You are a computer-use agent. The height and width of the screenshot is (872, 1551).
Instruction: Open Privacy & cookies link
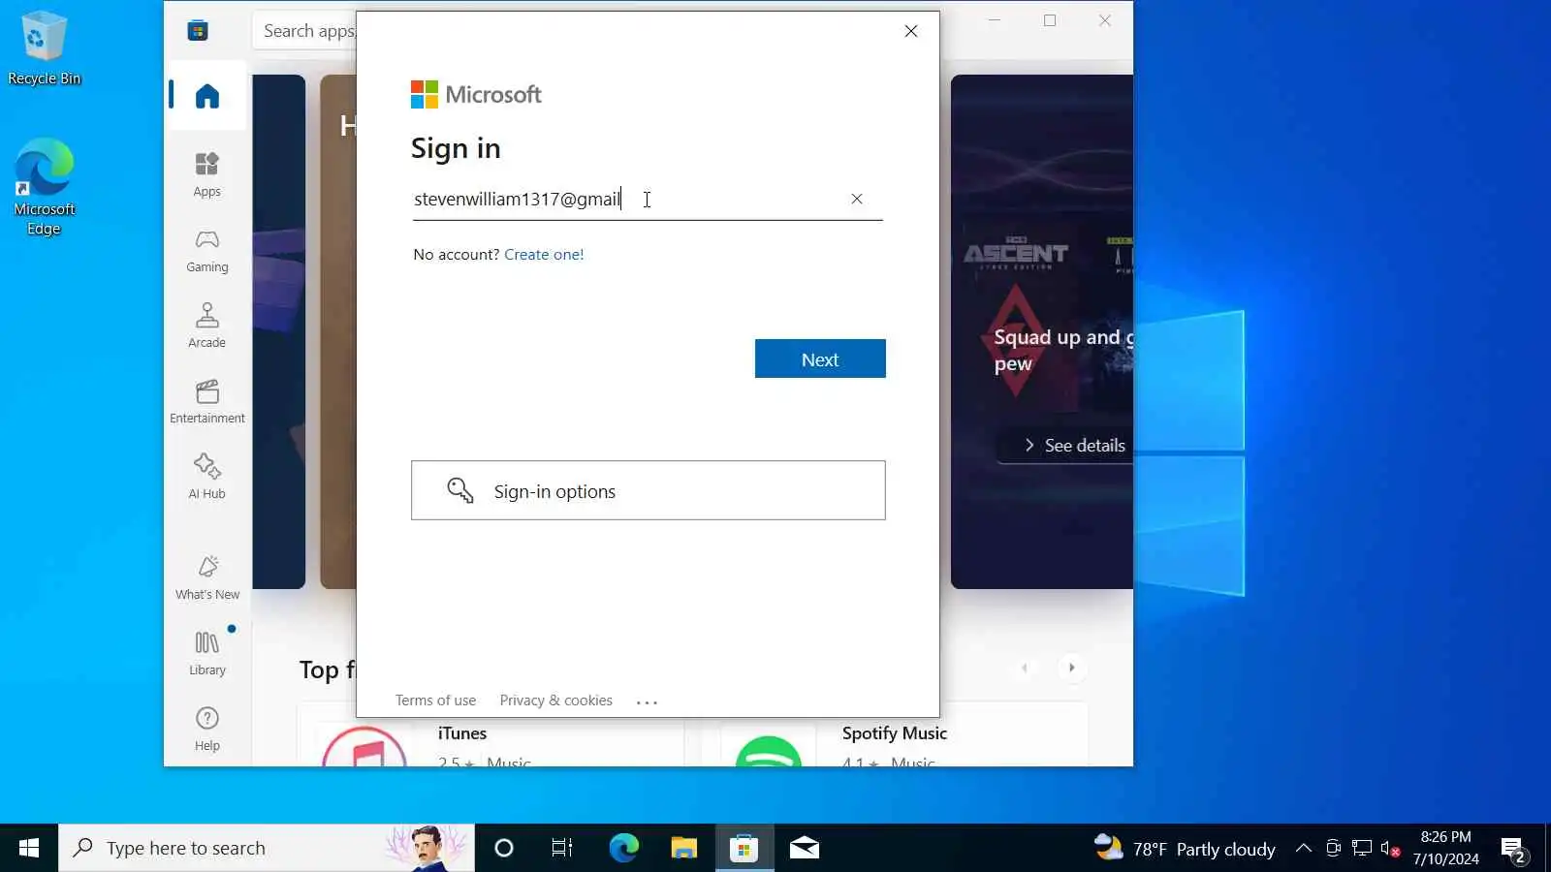coord(555,701)
